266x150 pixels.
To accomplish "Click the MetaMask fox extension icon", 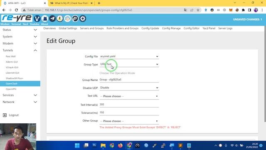I will pos(231,10).
